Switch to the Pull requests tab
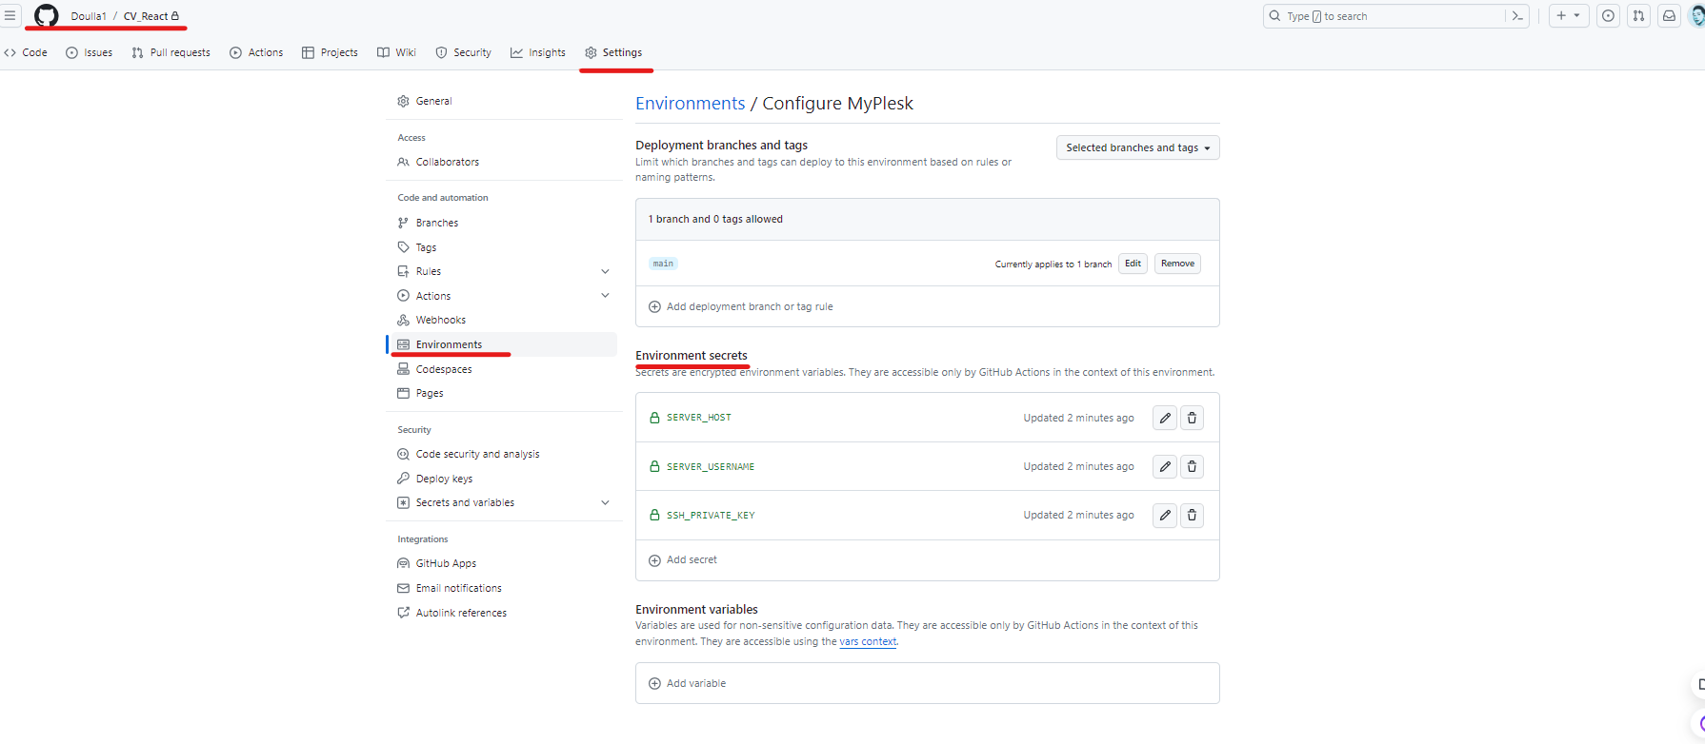This screenshot has width=1705, height=744. 171,53
